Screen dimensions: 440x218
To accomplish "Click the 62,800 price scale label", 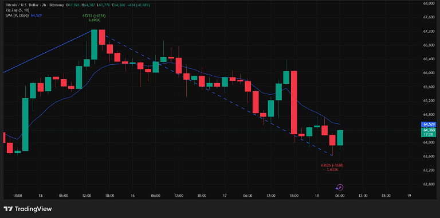I will (429, 184).
